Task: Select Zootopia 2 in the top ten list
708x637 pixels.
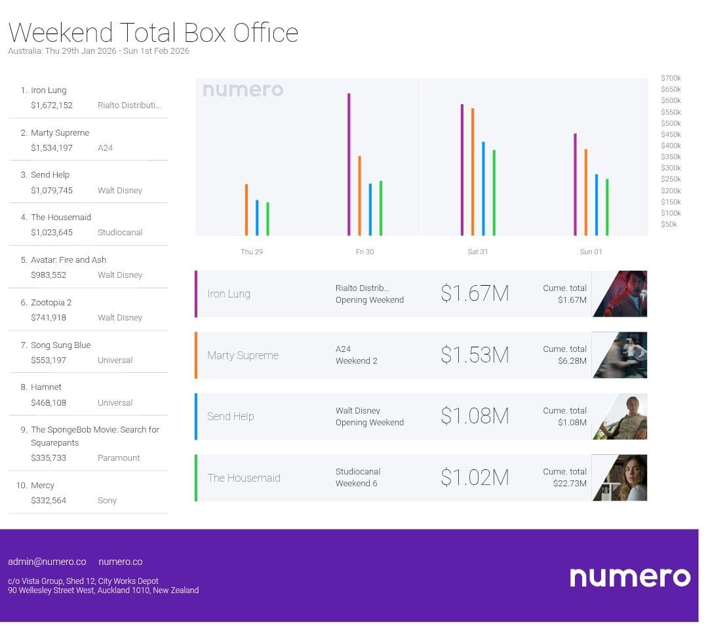Action: (x=51, y=302)
